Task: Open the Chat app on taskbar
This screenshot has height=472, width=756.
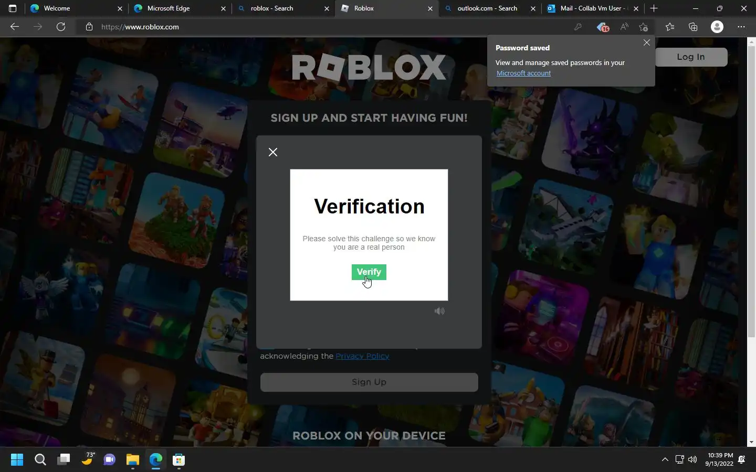Action: [x=109, y=460]
